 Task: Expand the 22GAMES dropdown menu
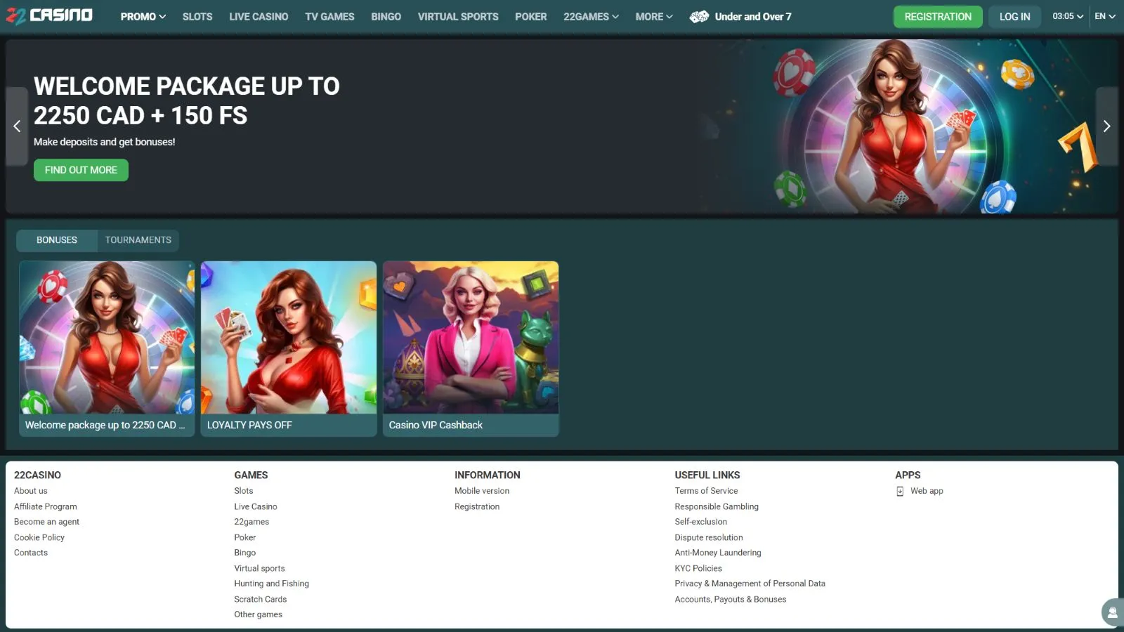[591, 17]
